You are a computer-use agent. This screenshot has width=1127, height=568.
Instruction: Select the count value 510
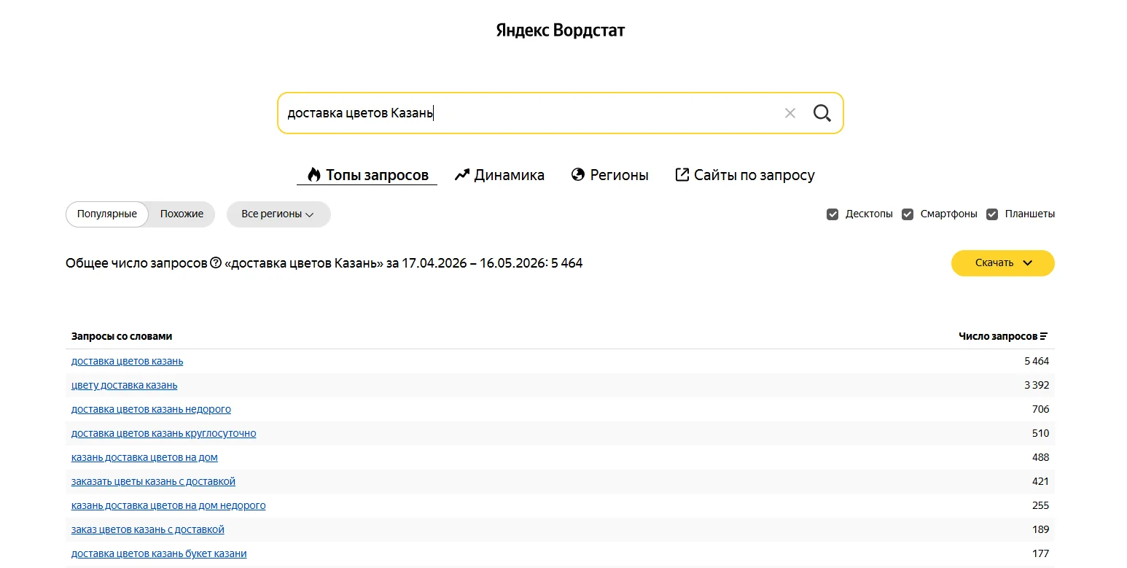1041,433
